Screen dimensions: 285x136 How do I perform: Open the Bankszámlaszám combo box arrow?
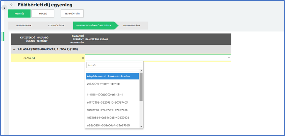coord(229,58)
